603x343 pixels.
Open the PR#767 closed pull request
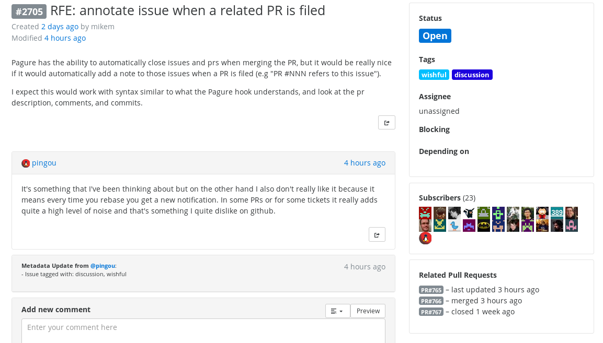431,312
